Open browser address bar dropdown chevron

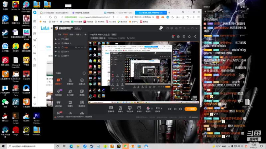(121, 17)
